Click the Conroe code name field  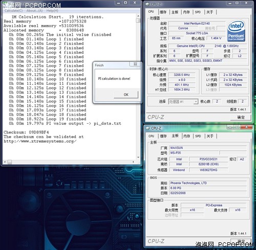click(183, 28)
